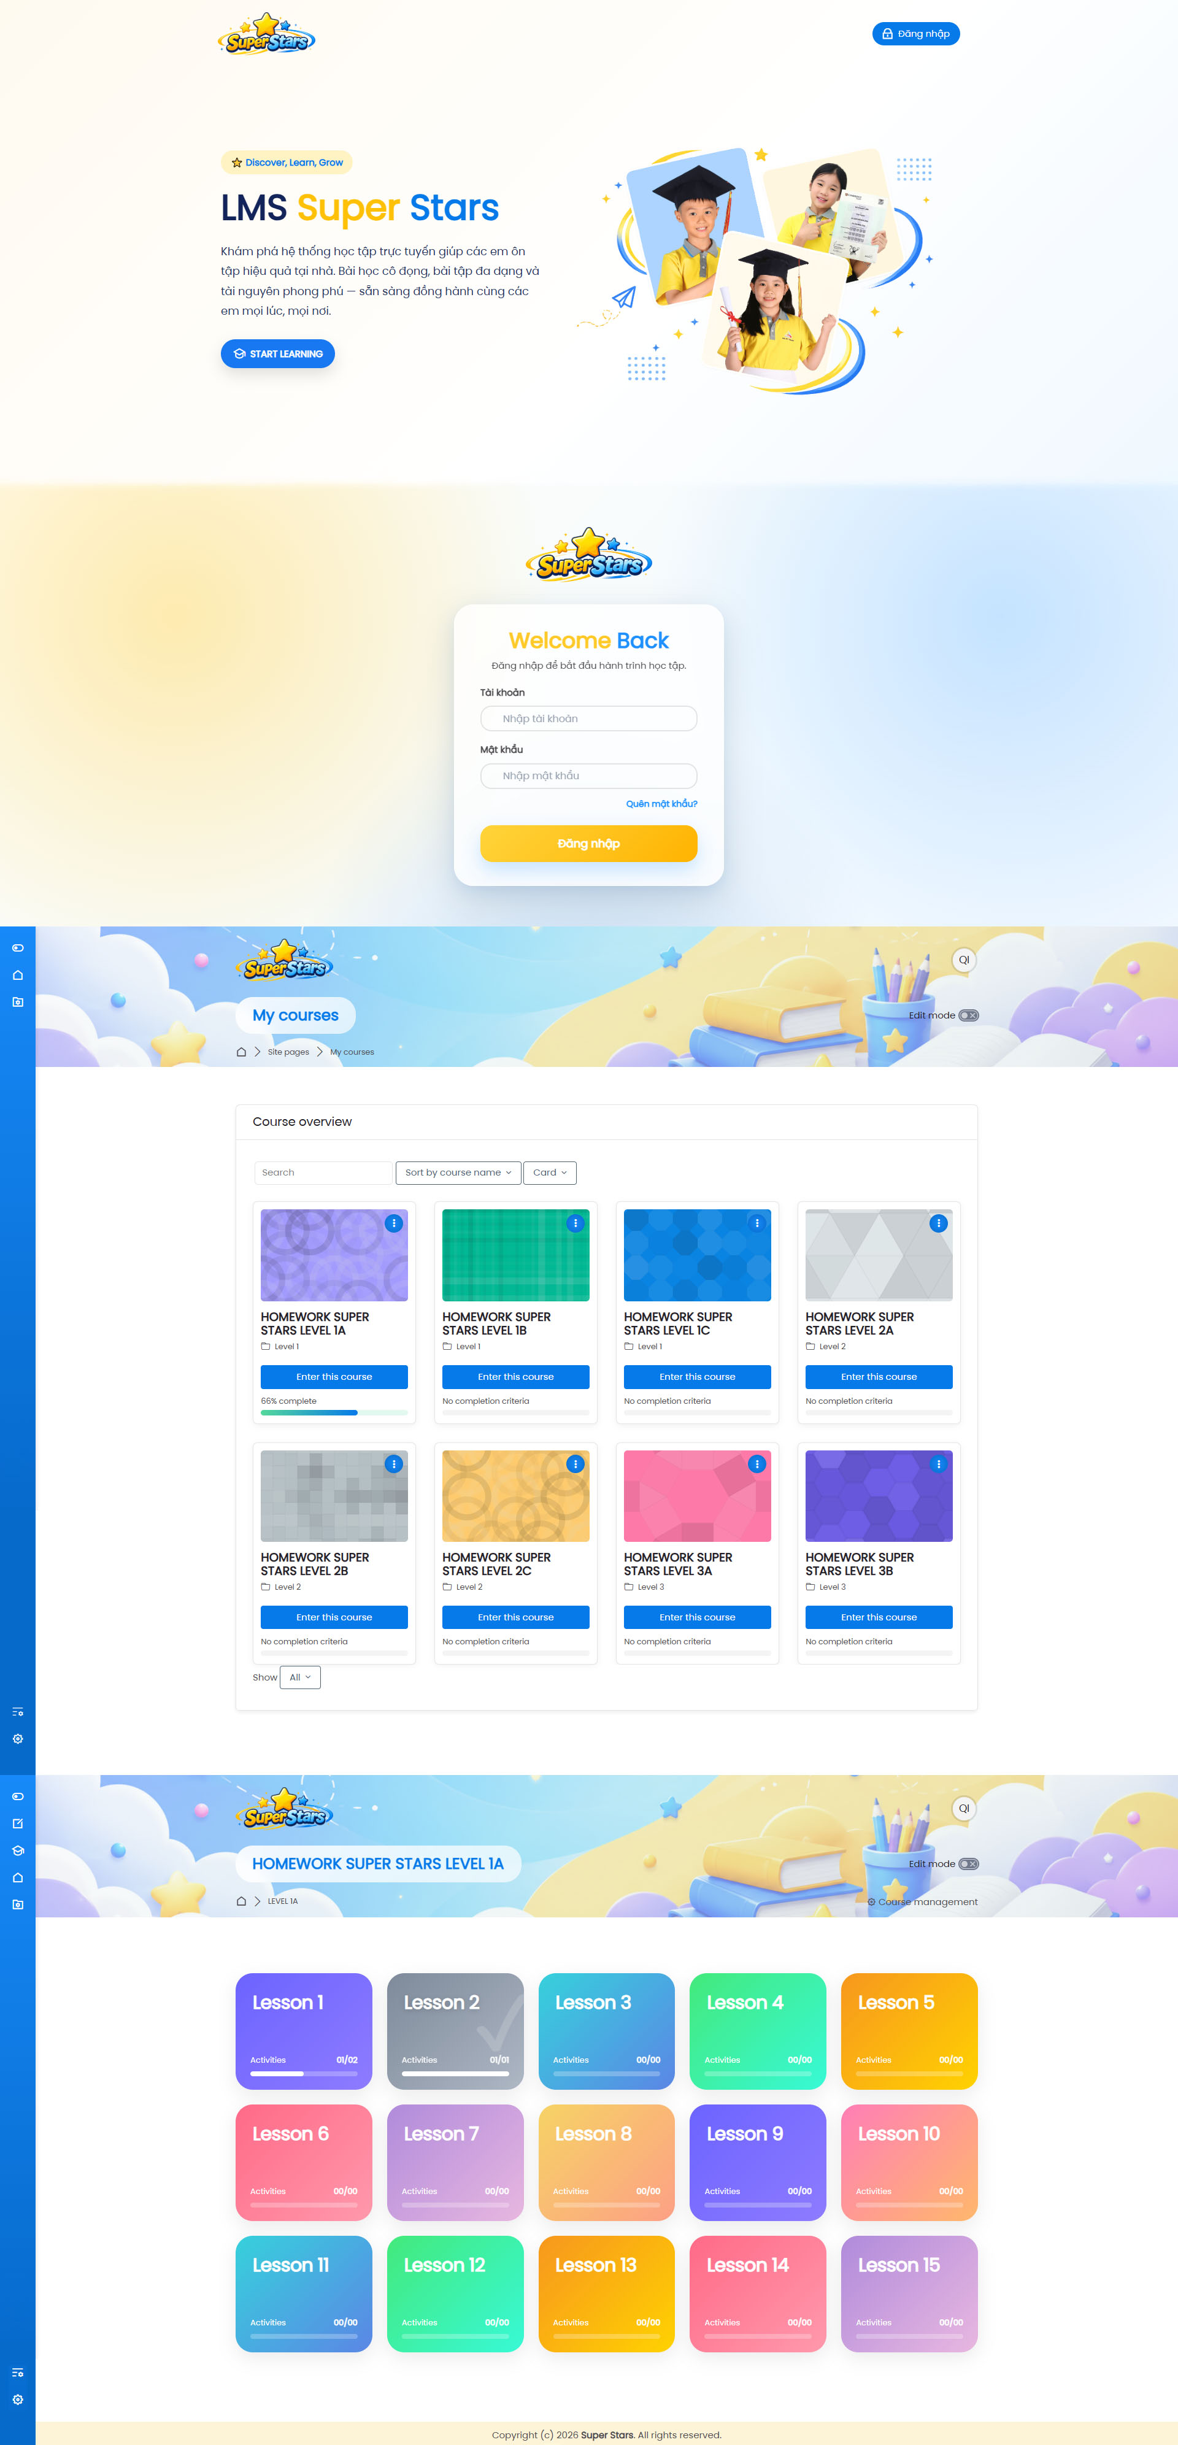Viewport: 1178px width, 2445px height.
Task: Open the Sort by course name dropdown
Action: [x=458, y=1172]
